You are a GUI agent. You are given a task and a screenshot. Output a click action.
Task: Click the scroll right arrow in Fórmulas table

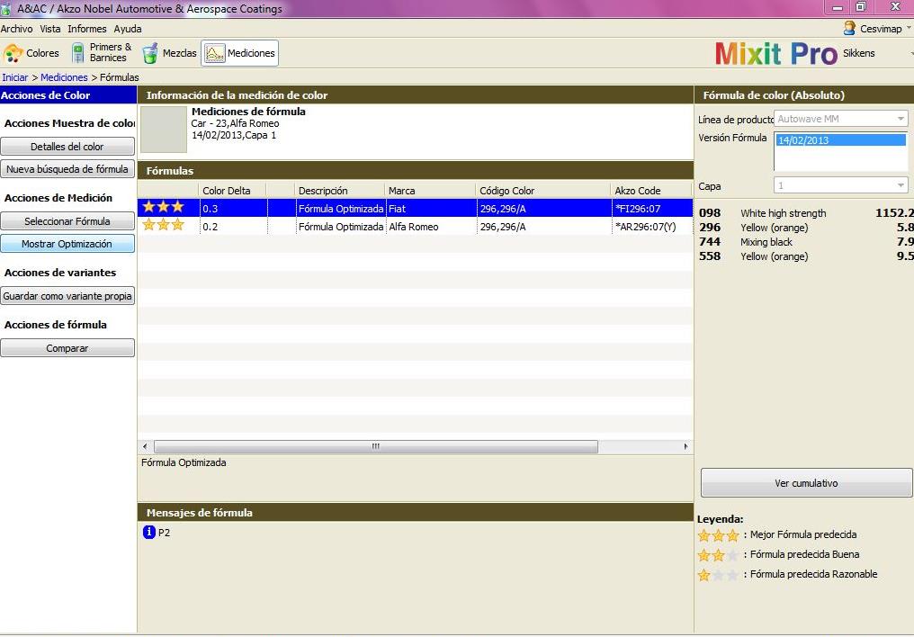click(x=685, y=446)
